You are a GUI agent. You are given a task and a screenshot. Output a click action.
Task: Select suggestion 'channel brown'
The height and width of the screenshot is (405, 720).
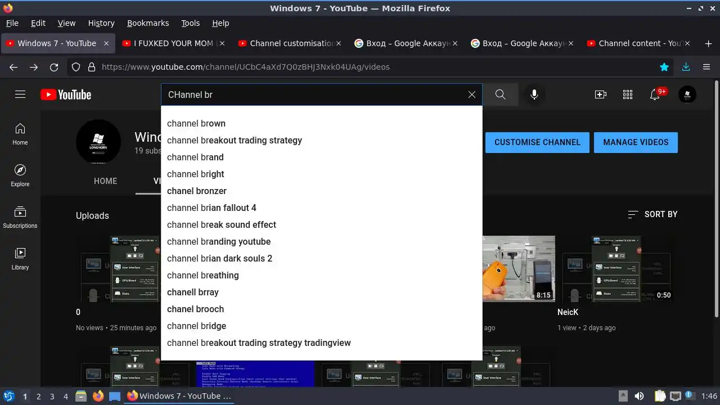point(321,123)
